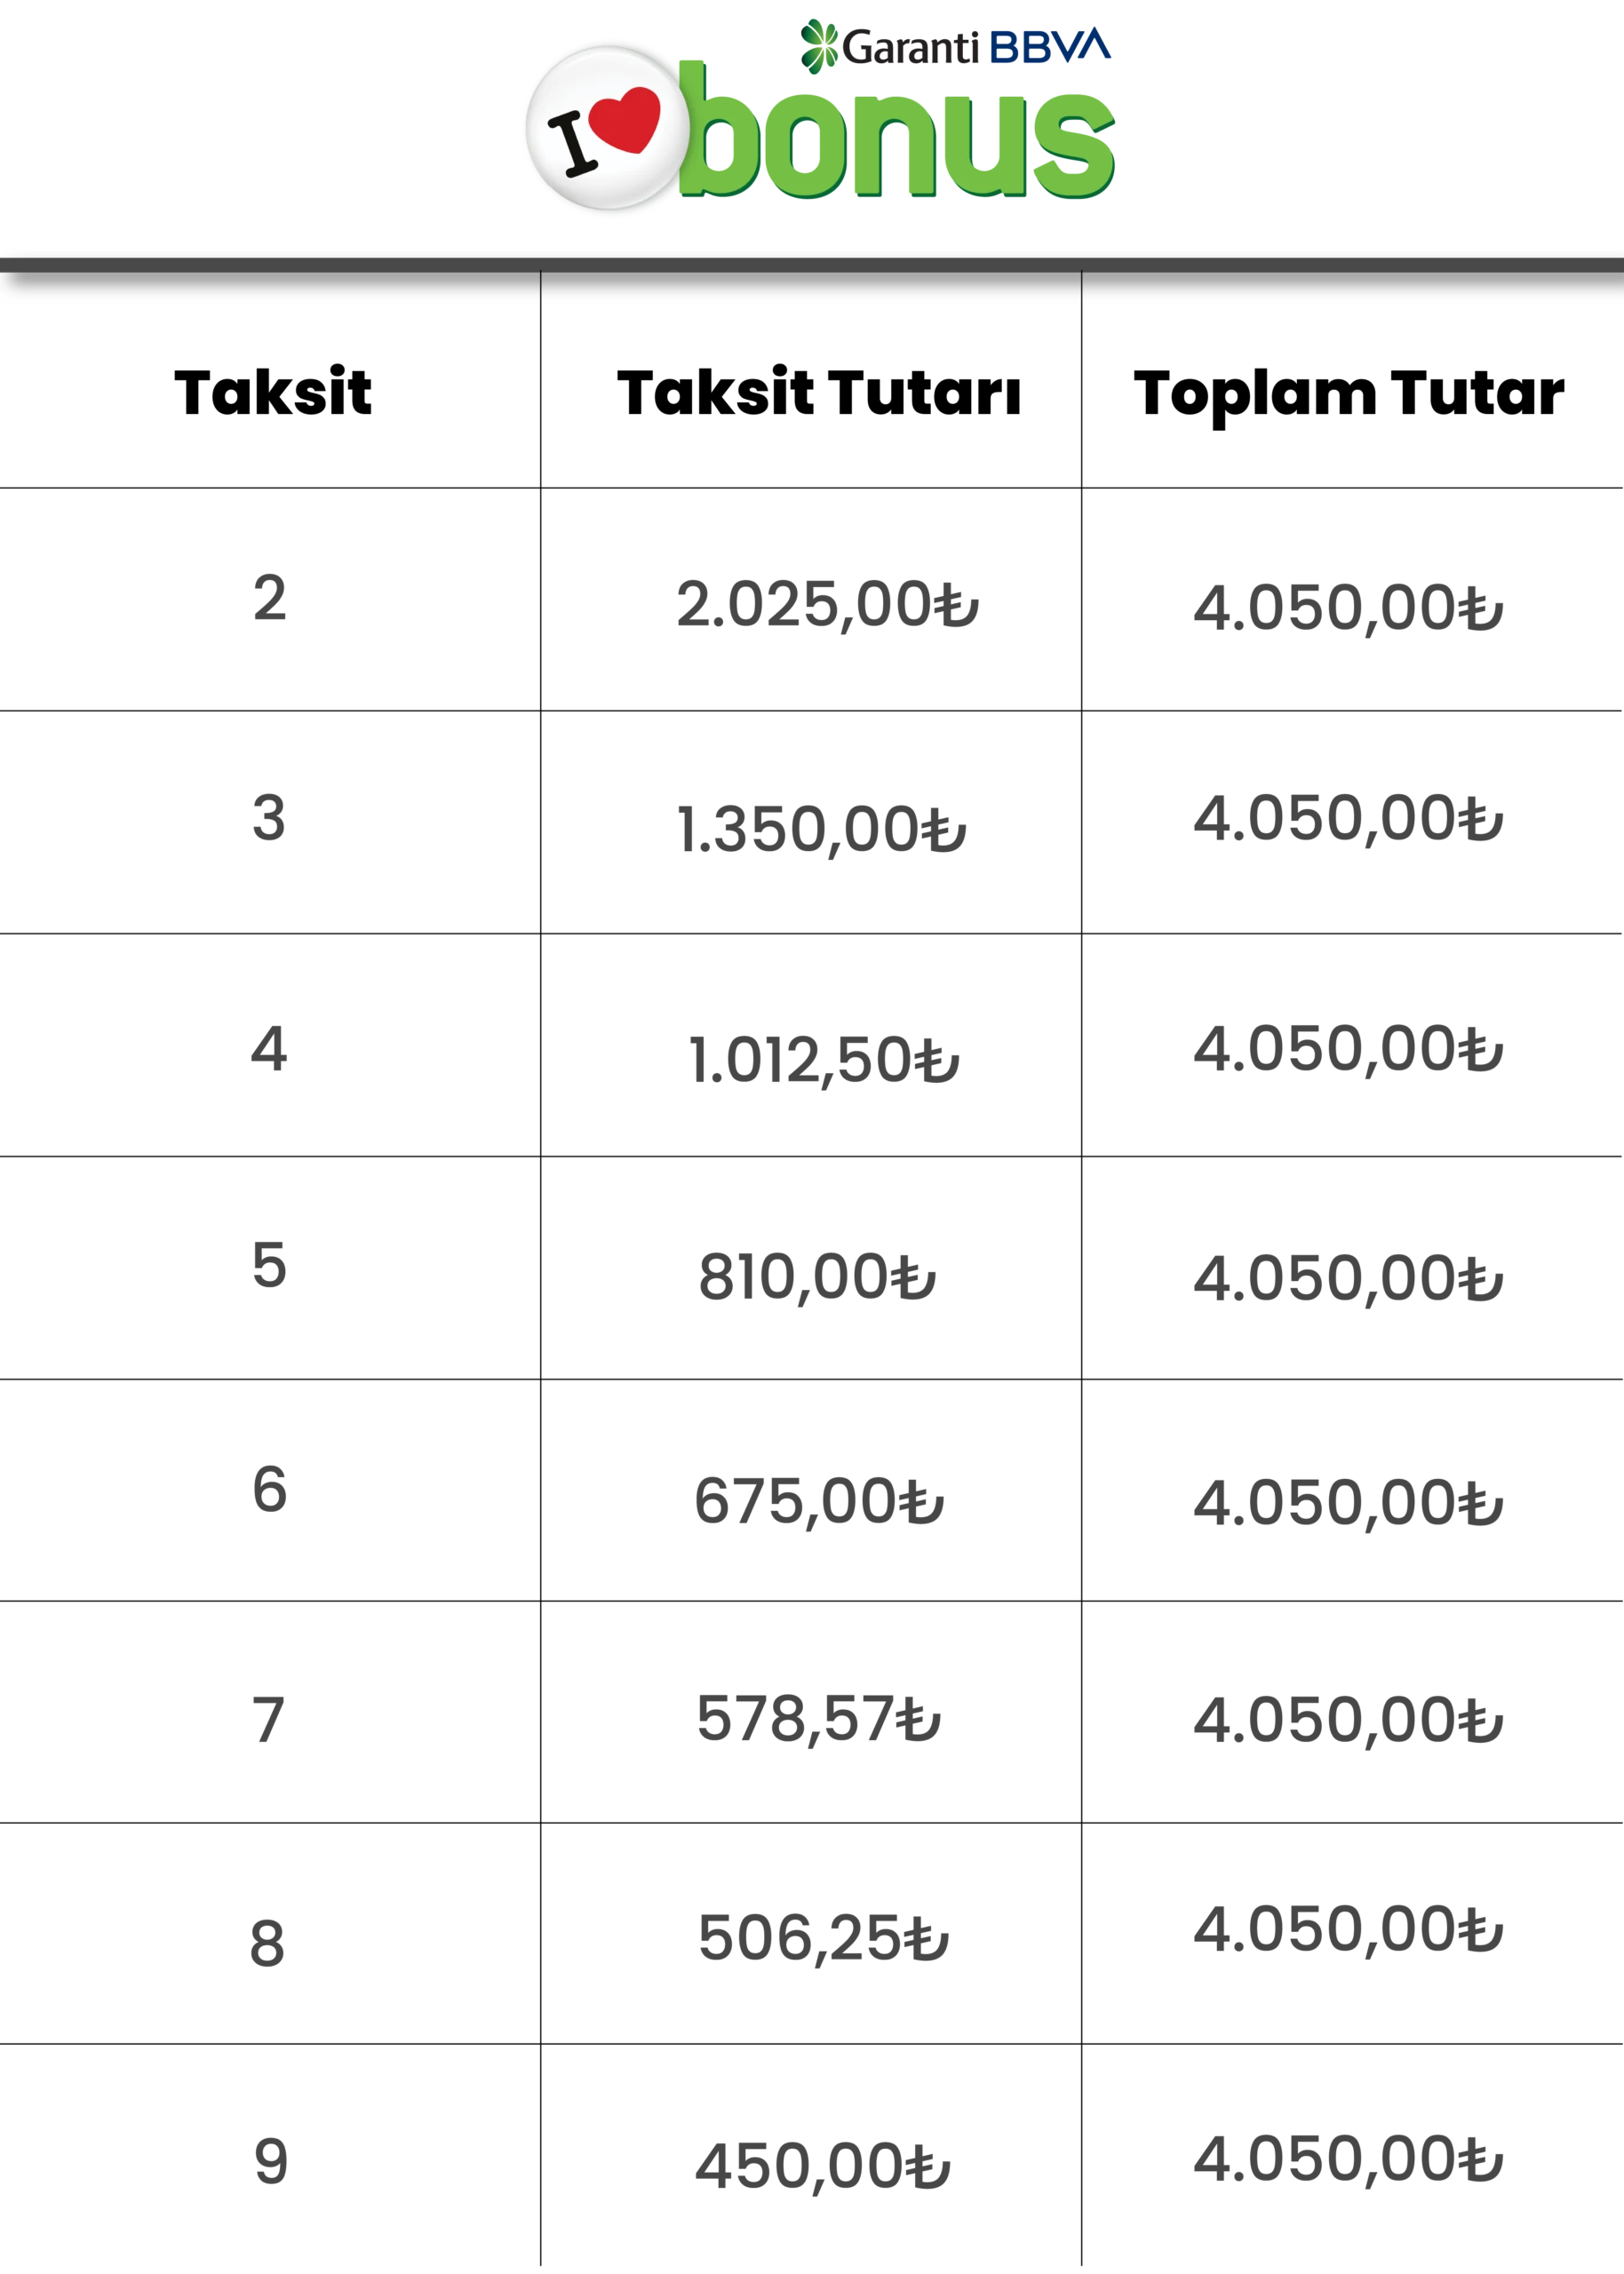Image resolution: width=1624 pixels, height=2274 pixels.
Task: Click the 675,00₺ monthly amount
Action: click(817, 1502)
